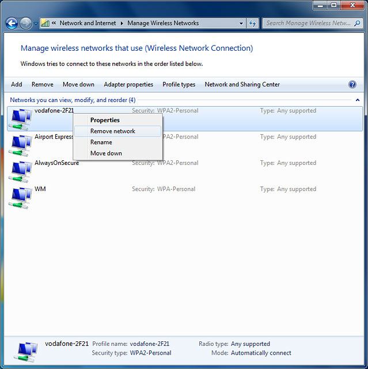368x369 pixels.
Task: Click the signal bars address bar icon
Action: tap(45, 23)
